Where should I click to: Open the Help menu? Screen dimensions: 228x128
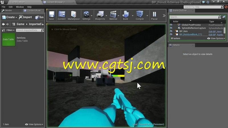pyautogui.click(x=29, y=7)
